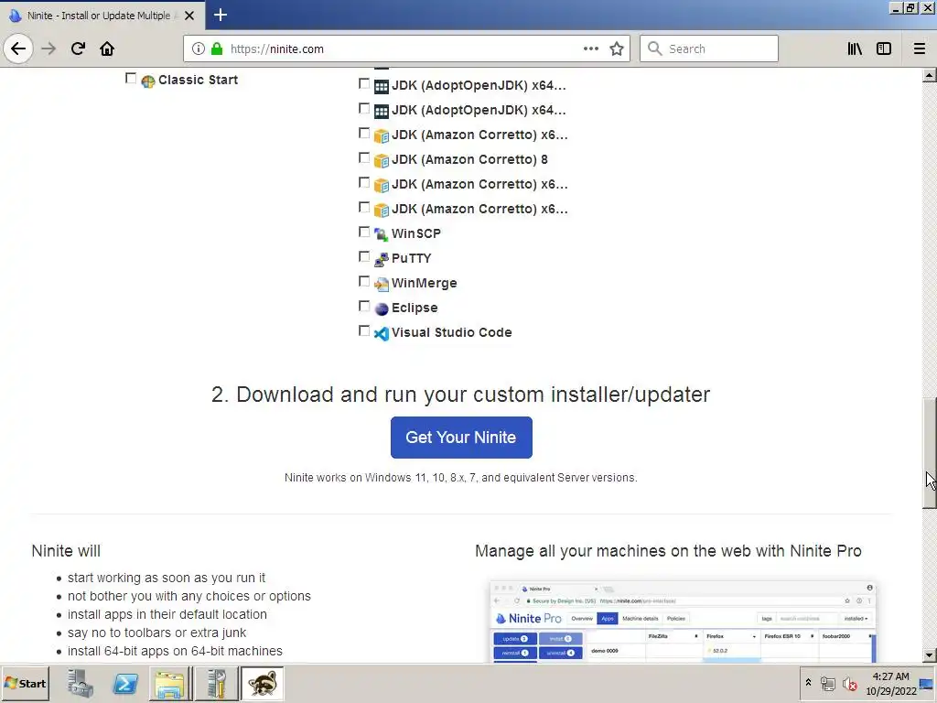
Task: Click the Eclipse label text
Action: 415,308
